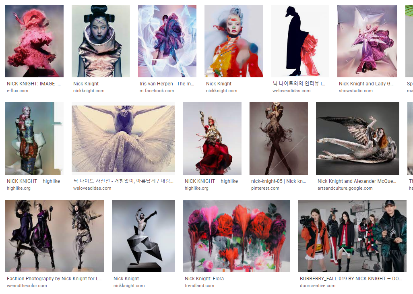Click 'Nick Knight' title under black sculpture dancer
413x294 pixels.
tap(126, 278)
